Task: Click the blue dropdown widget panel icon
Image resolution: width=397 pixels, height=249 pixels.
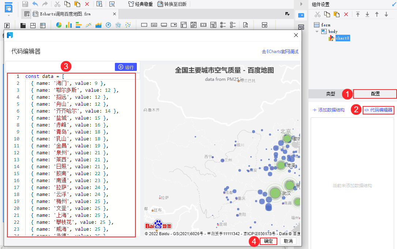Action: [301, 15]
